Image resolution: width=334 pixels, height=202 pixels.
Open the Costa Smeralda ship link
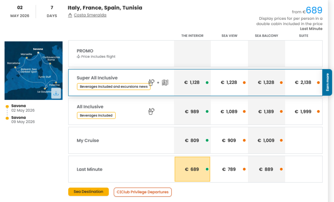tap(90, 15)
